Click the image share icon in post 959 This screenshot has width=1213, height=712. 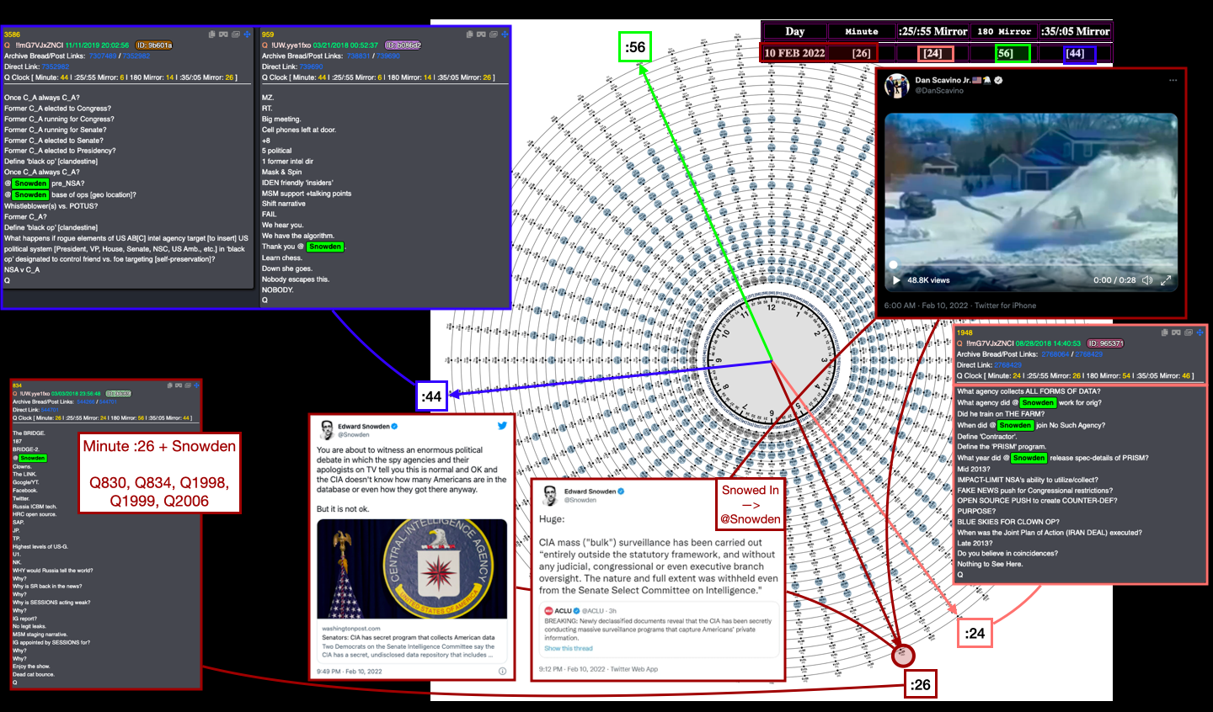[x=494, y=35]
